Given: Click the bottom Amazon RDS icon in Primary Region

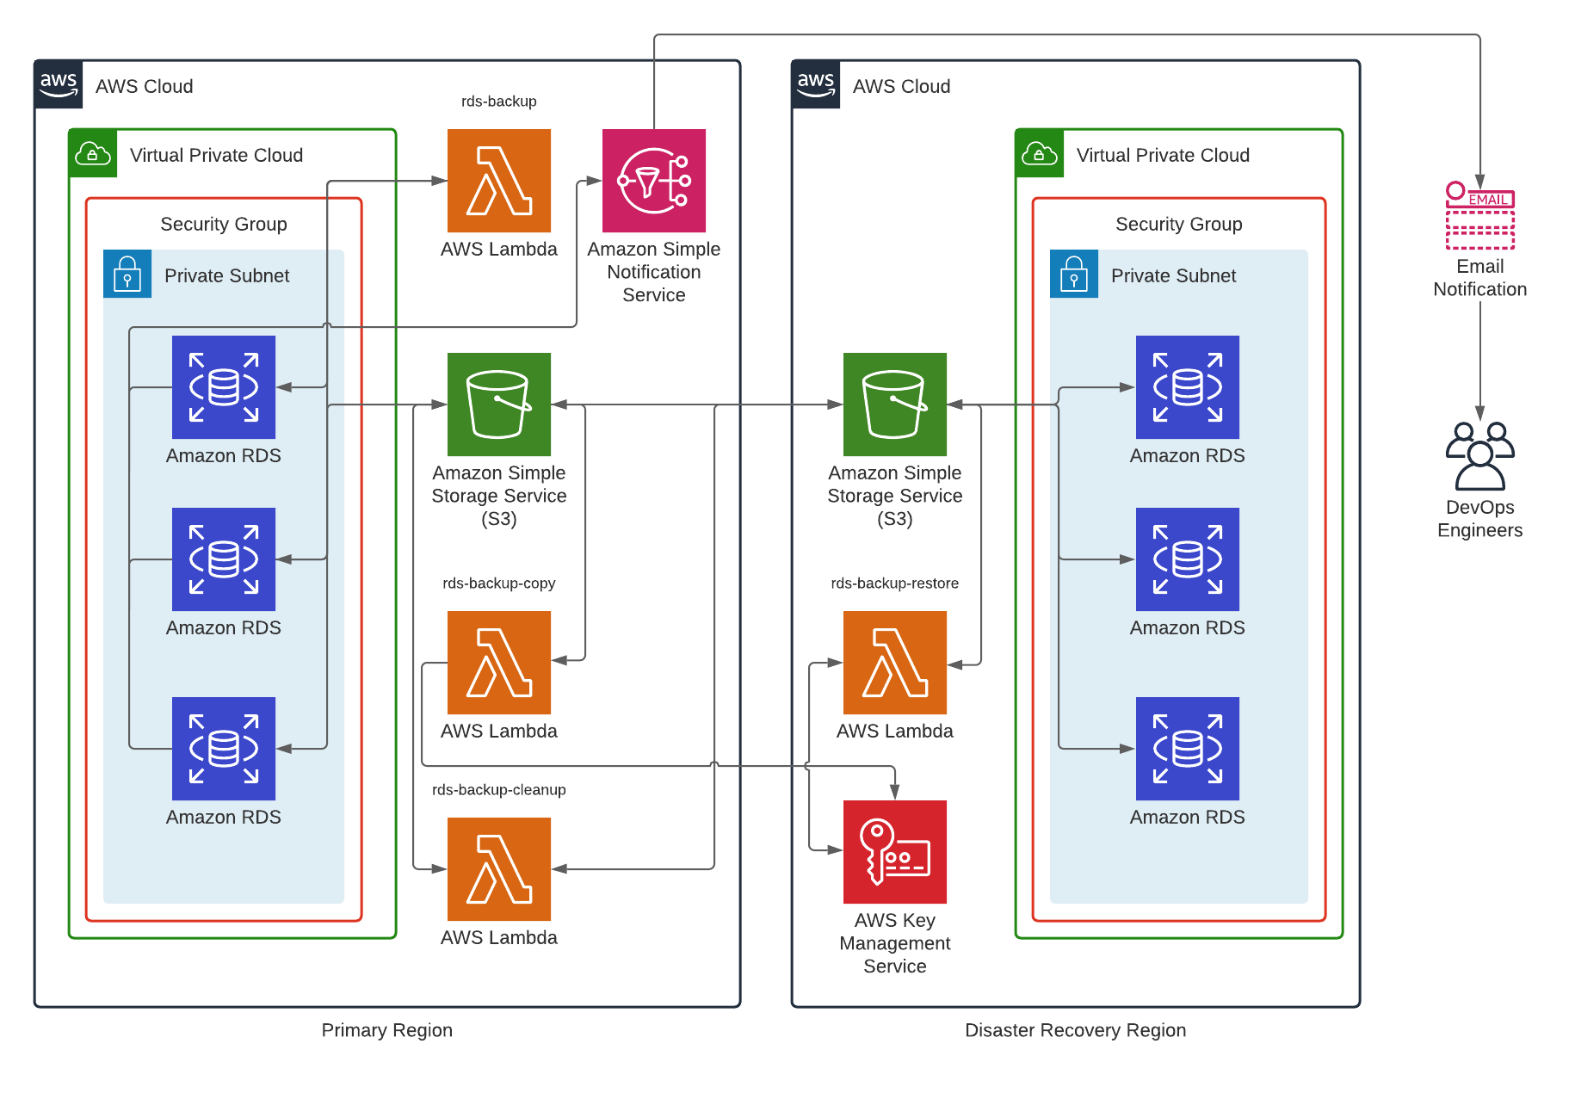Looking at the screenshot, I should point(224,749).
